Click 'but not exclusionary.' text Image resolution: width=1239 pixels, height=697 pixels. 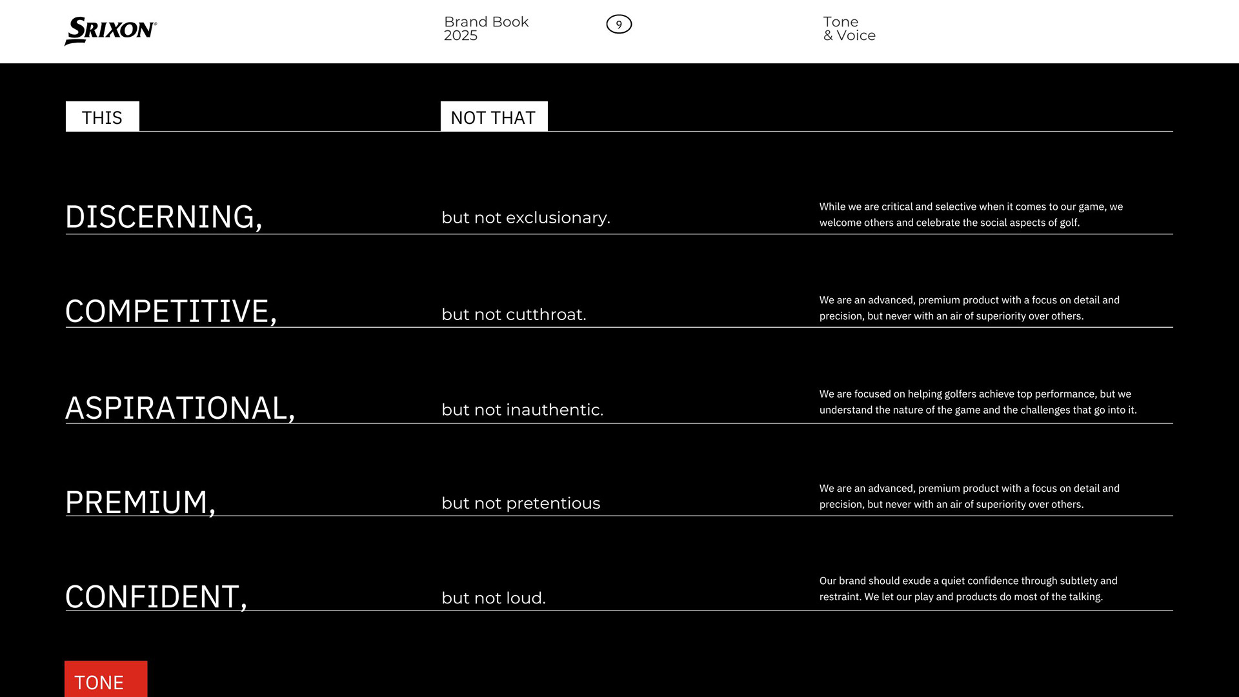(x=525, y=217)
